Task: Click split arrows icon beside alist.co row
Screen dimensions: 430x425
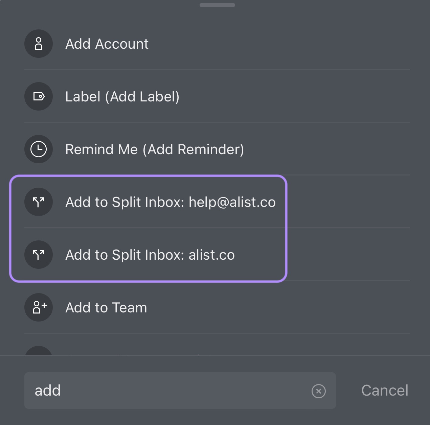Action: click(x=39, y=255)
